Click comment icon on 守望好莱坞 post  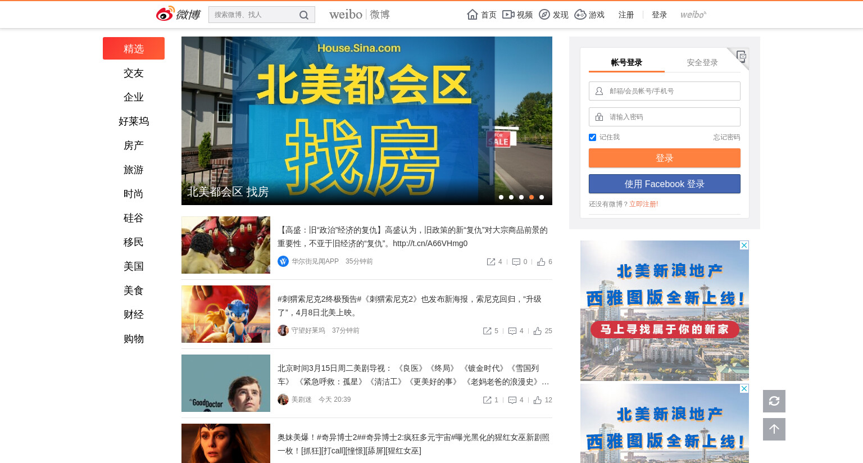(512, 331)
